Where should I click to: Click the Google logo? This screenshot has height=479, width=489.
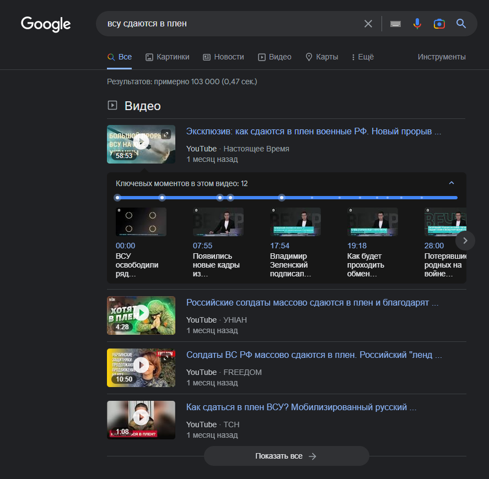[x=46, y=24]
